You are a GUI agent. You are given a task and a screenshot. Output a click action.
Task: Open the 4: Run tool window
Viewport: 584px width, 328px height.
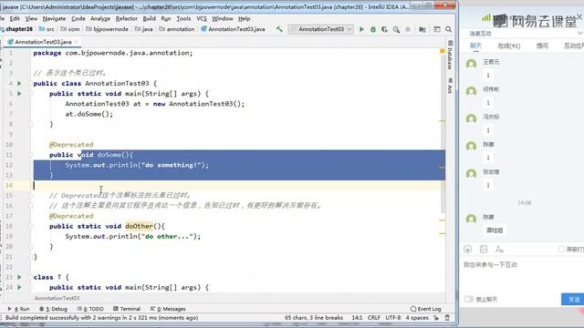[x=18, y=309]
